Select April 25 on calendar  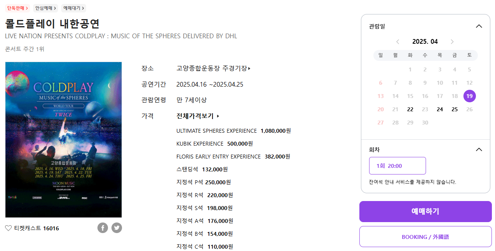(455, 109)
